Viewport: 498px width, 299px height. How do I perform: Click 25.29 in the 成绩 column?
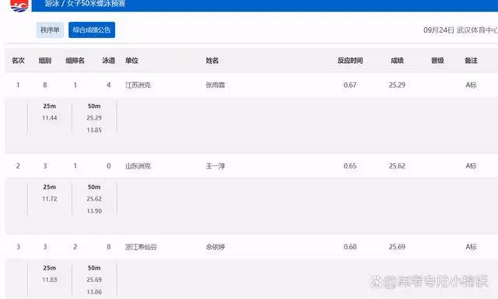pos(397,85)
